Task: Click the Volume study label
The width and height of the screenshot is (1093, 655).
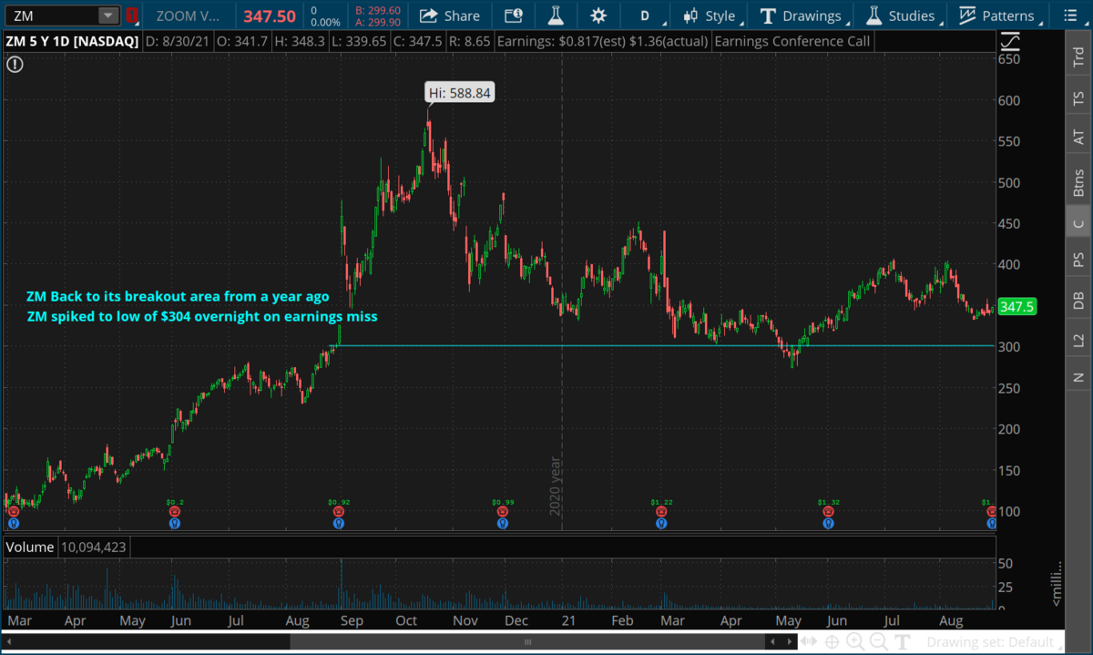Action: (x=31, y=548)
